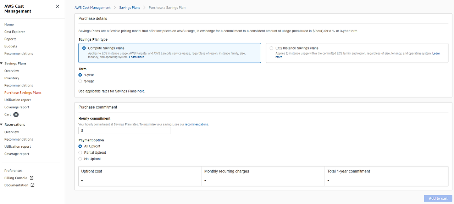The image size is (454, 204).
Task: Select Partial Upfront payment option
Action: [80, 153]
